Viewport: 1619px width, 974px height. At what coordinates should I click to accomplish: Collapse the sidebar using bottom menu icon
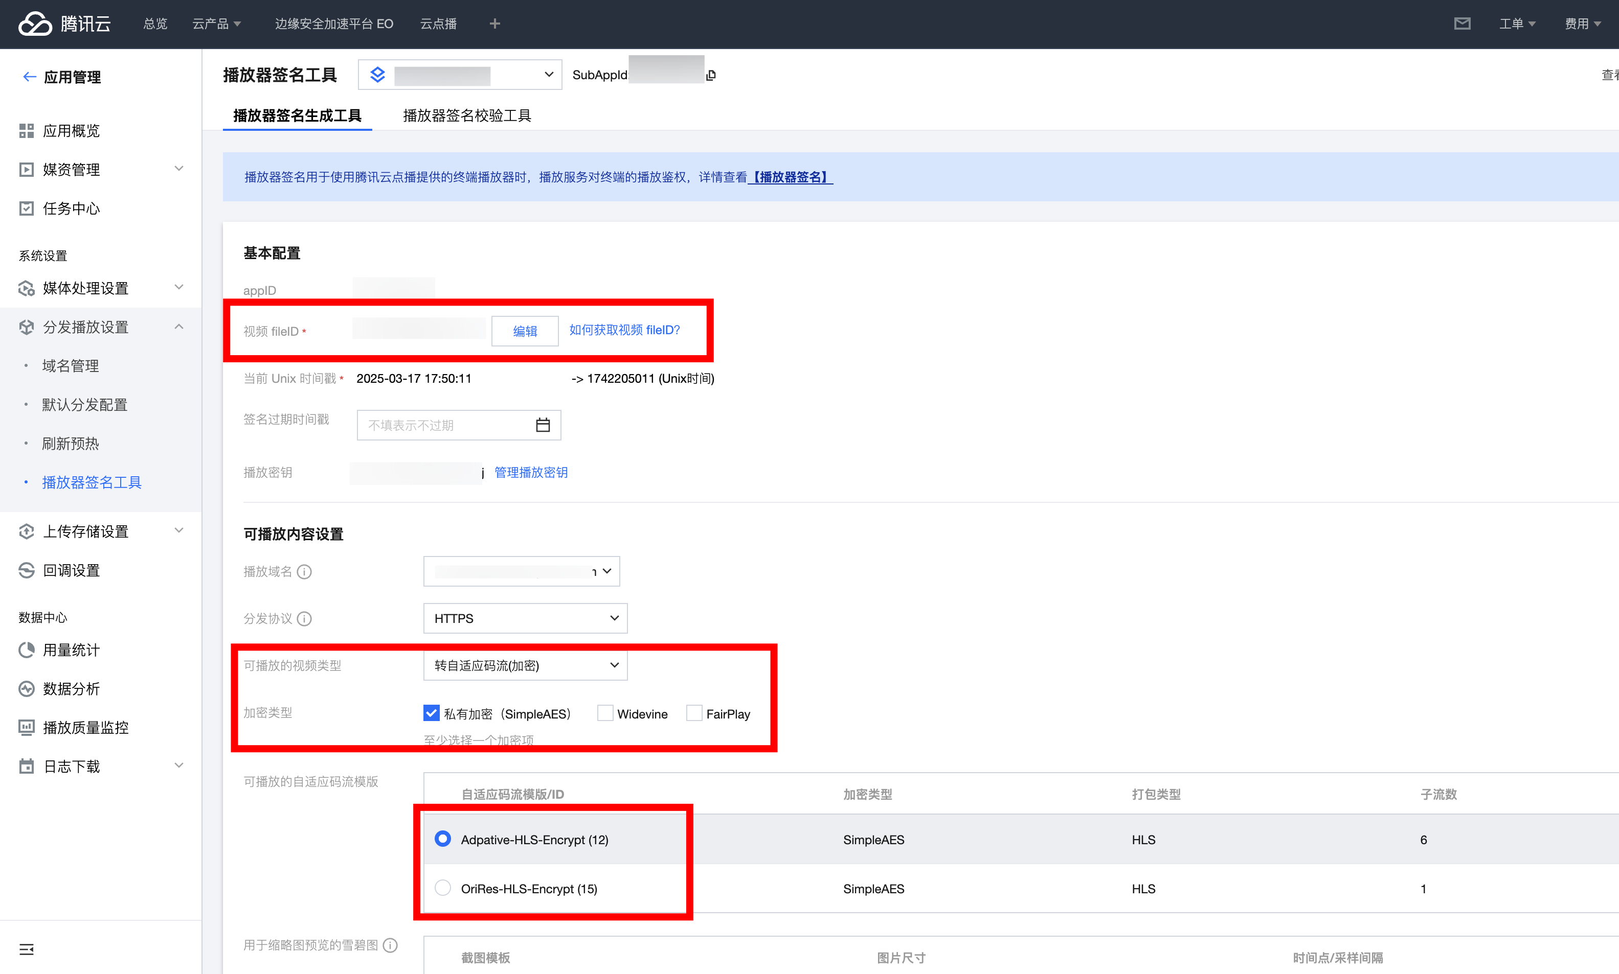(26, 949)
